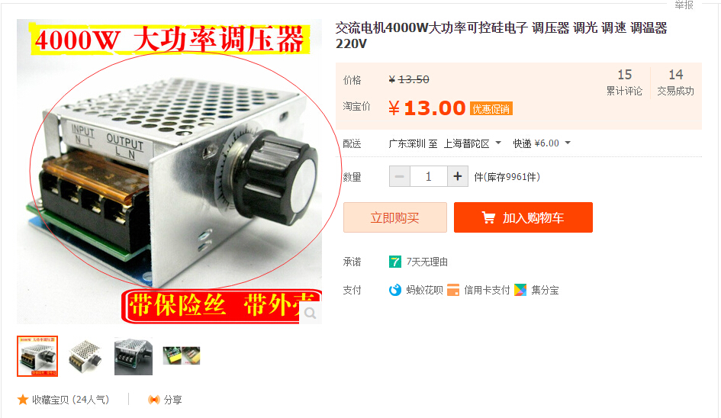Click the quantity input field
The width and height of the screenshot is (721, 418).
point(429,176)
